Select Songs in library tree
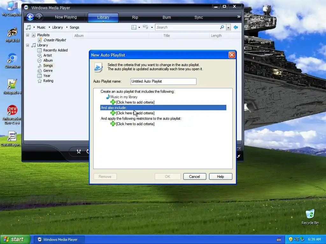The image size is (326, 244). (x=48, y=65)
